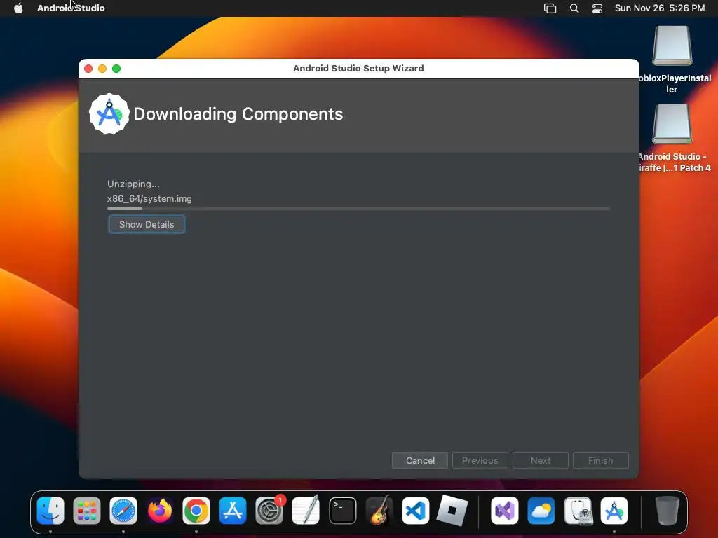Click the unzipping progress bar
Screen dimensions: 718x538
(x=358, y=209)
